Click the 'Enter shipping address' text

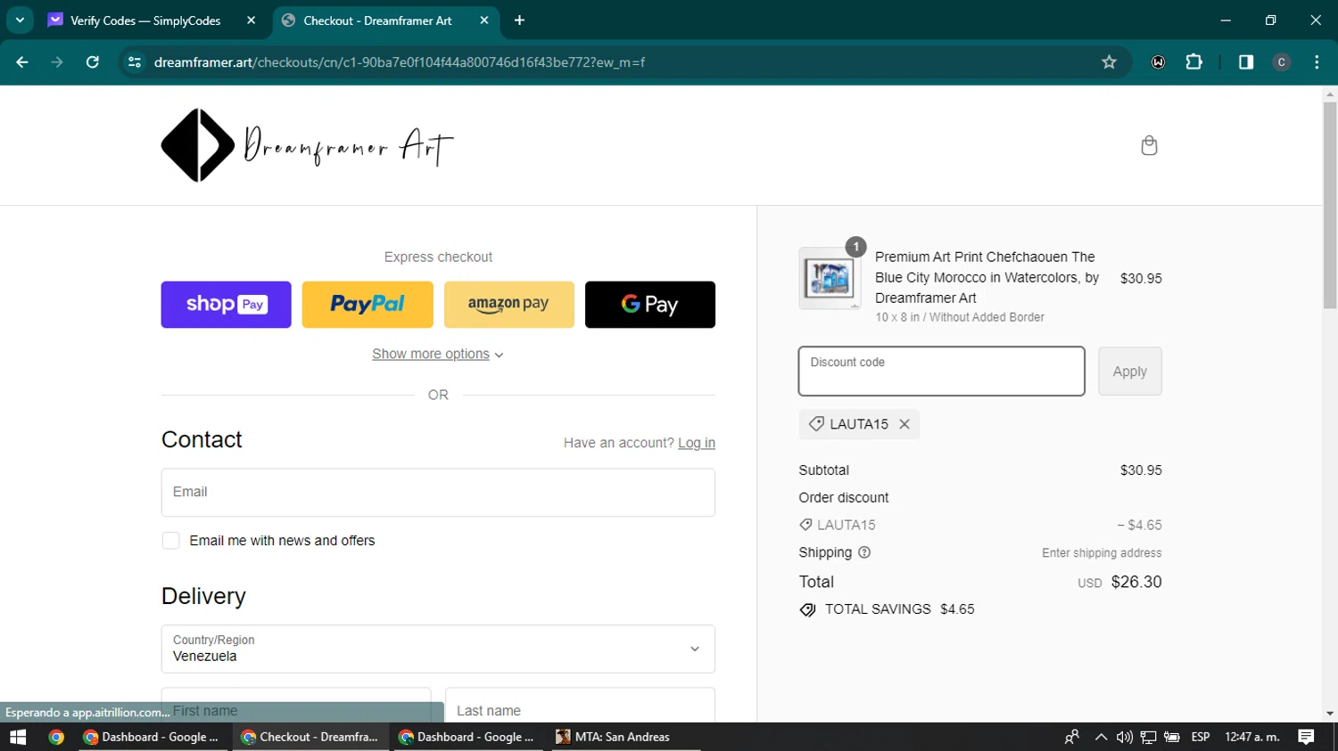point(1102,553)
